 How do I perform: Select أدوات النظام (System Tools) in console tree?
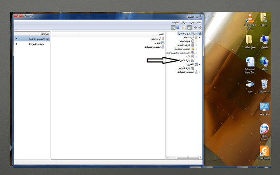point(190,37)
